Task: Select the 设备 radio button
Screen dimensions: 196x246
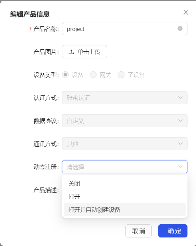Action: point(65,75)
